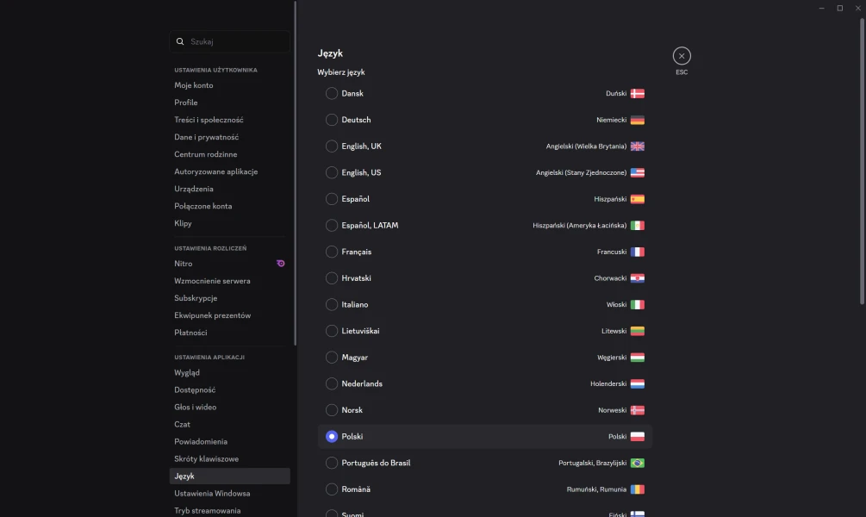Go to Powiadomienia settings
The height and width of the screenshot is (517, 866).
coord(201,441)
